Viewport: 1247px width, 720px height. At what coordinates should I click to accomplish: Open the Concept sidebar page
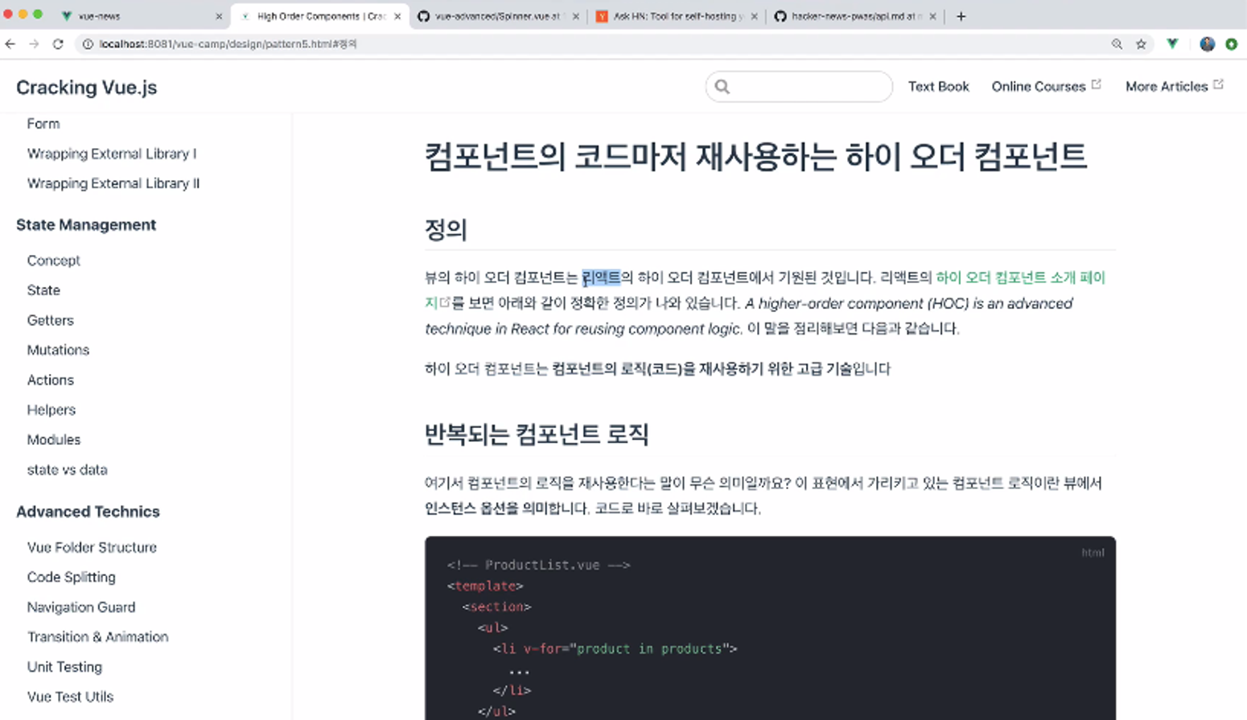click(54, 261)
